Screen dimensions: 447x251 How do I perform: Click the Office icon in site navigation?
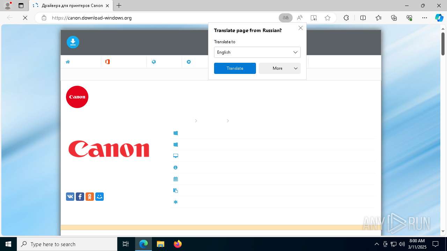108,62
